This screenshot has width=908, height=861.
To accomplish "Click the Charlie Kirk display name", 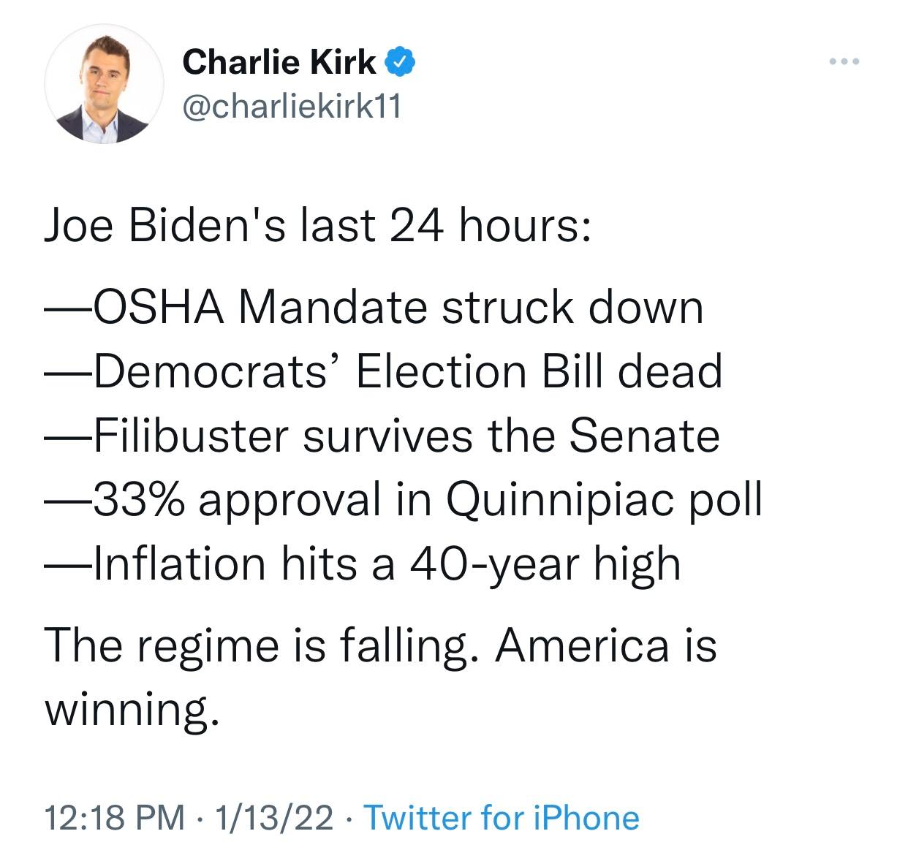I will pyautogui.click(x=279, y=62).
